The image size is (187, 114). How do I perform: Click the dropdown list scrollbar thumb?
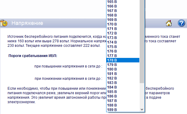pos(142,41)
